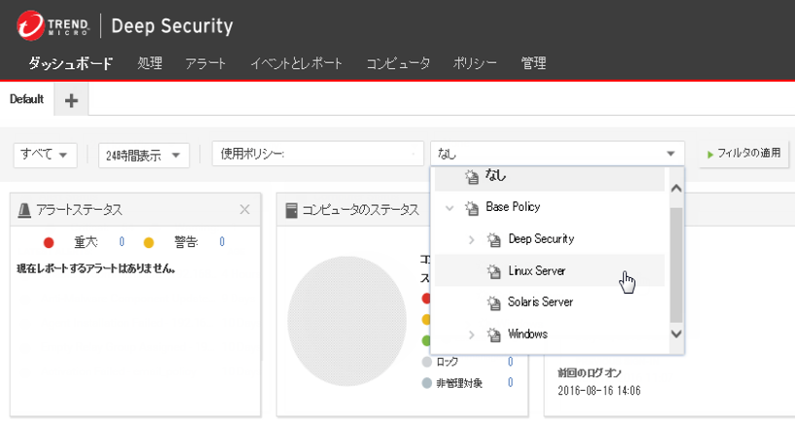
Task: Open the すべて filter dropdown
Action: pyautogui.click(x=45, y=155)
